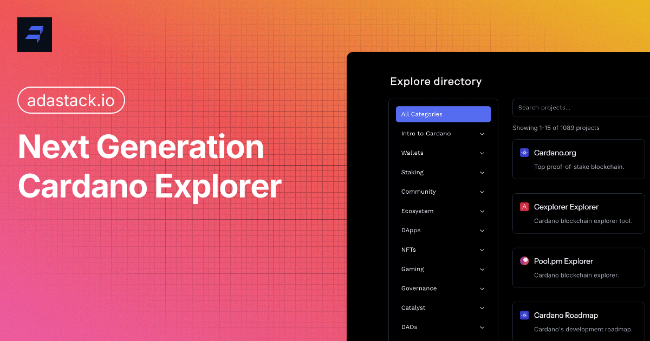Image resolution: width=650 pixels, height=341 pixels.
Task: Expand the Wallets category chevron
Action: click(482, 153)
